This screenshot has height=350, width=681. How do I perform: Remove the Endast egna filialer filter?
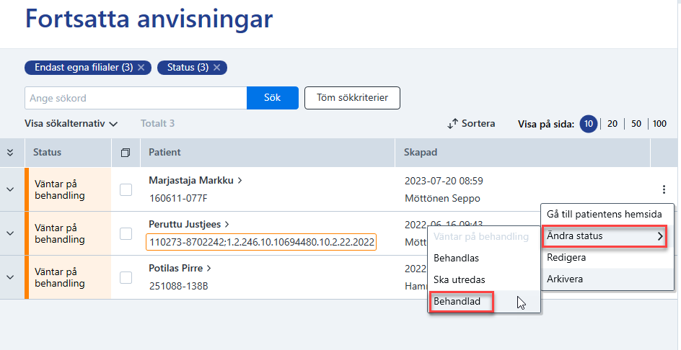click(x=141, y=68)
